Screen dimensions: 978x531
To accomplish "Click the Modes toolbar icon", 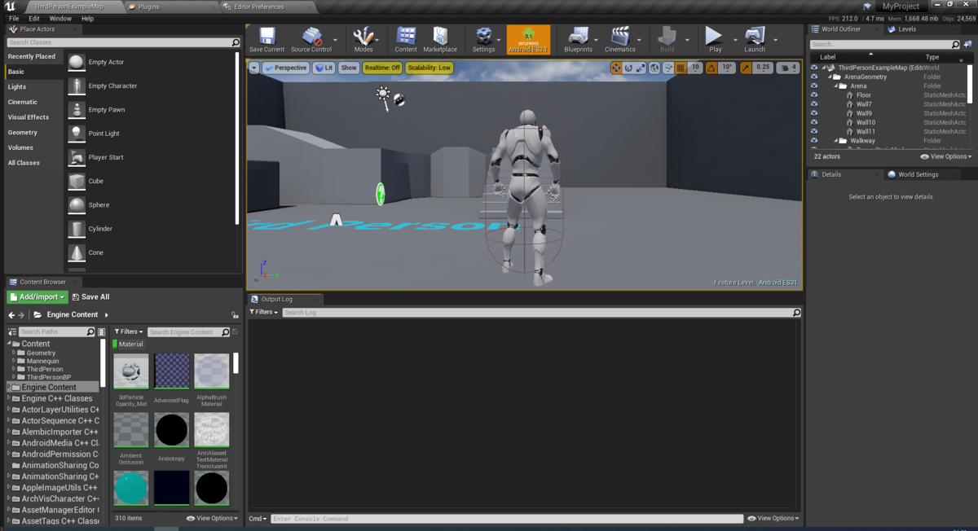I will tap(363, 36).
